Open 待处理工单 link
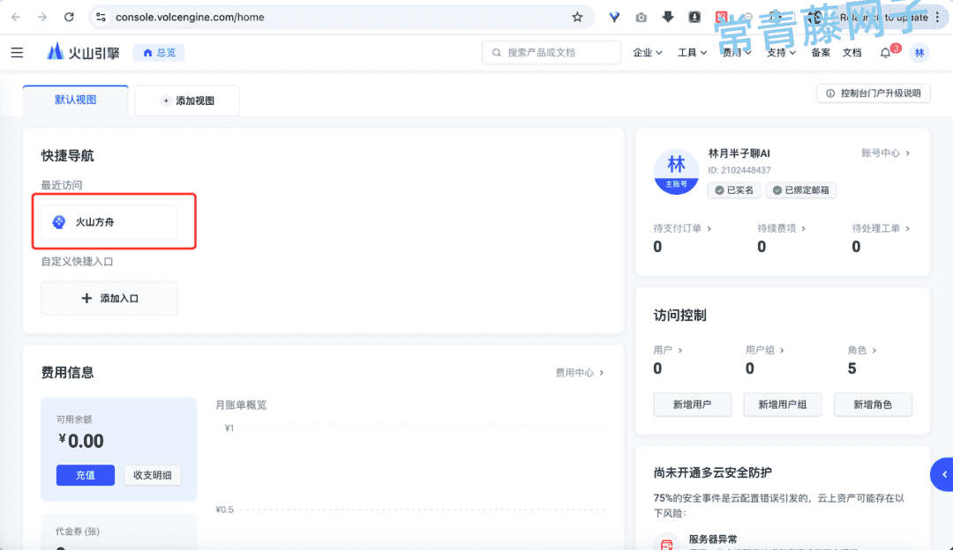Image resolution: width=953 pixels, height=550 pixels. click(x=881, y=228)
